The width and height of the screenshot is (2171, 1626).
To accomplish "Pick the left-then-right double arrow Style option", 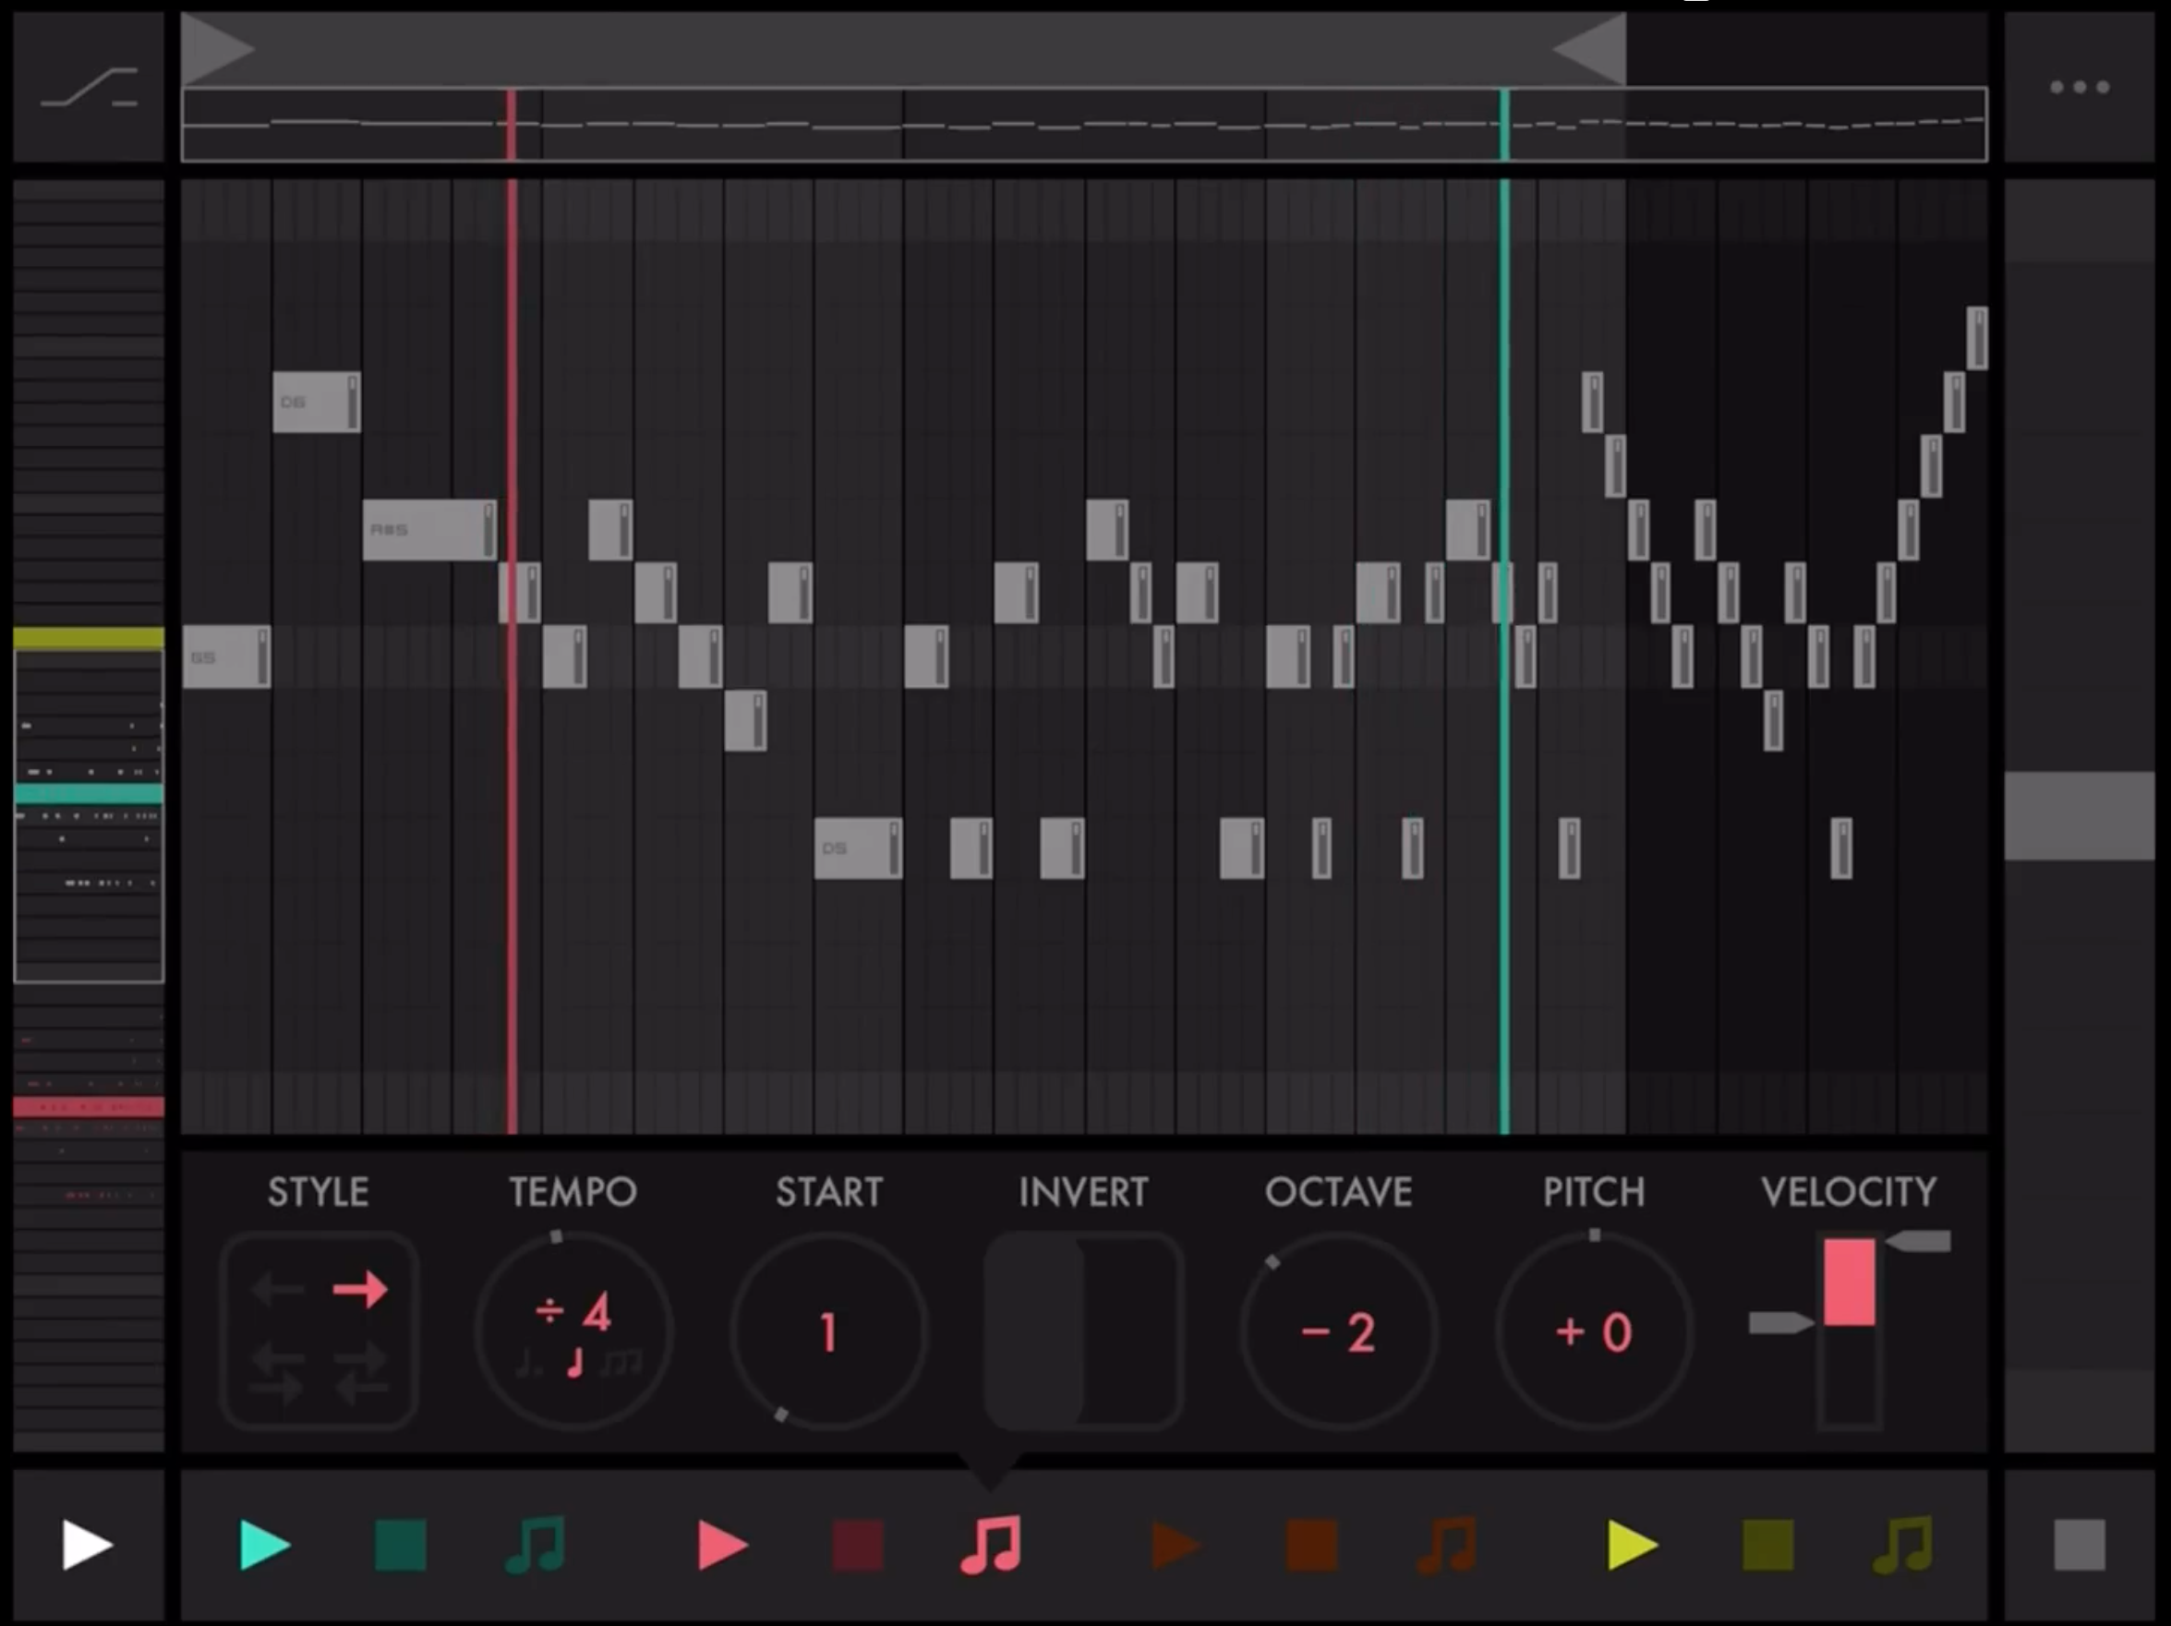I will click(278, 1373).
